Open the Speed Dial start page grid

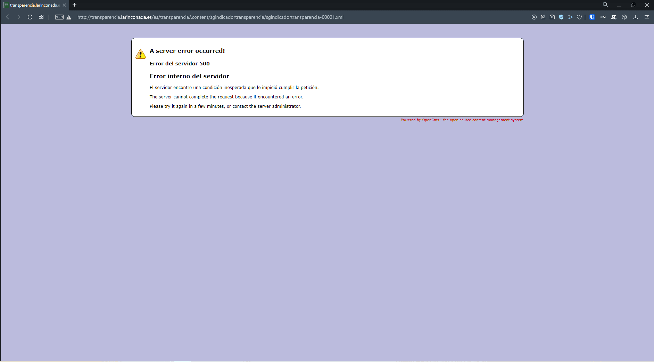pyautogui.click(x=41, y=17)
